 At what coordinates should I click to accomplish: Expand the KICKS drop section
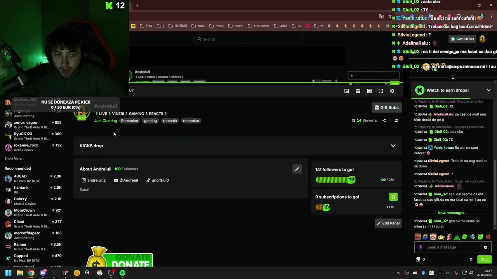pyautogui.click(x=237, y=146)
